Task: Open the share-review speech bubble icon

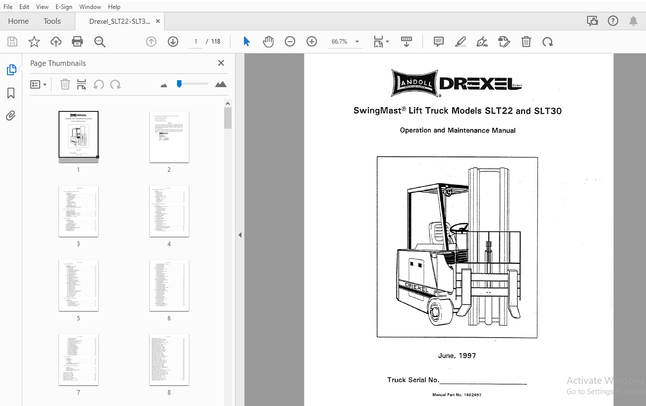Action: [x=592, y=21]
